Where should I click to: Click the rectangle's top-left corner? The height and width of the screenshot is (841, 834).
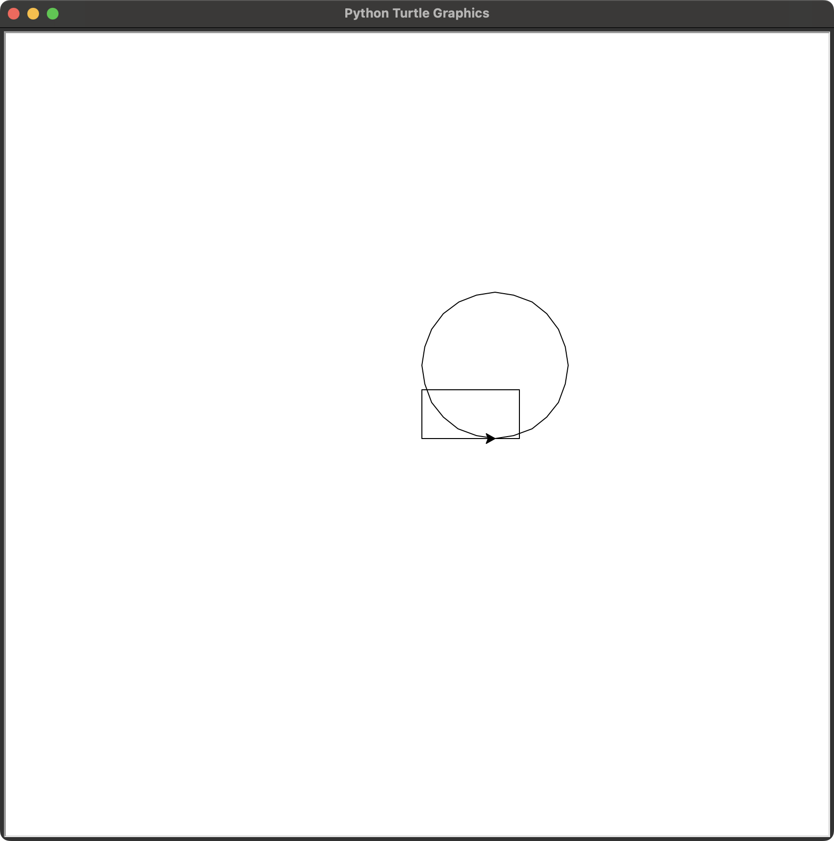(422, 390)
